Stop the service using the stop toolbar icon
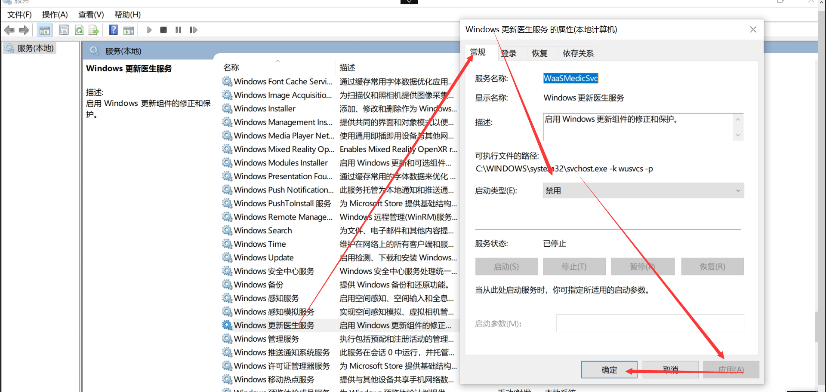 tap(163, 30)
